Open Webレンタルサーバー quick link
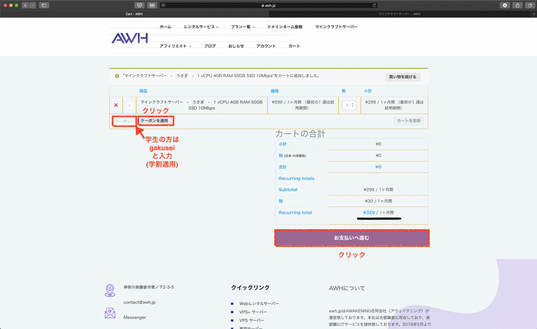The width and height of the screenshot is (537, 329). [259, 304]
